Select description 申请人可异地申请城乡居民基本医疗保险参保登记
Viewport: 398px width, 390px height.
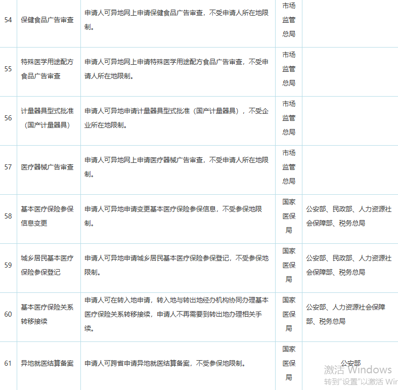[x=176, y=265]
